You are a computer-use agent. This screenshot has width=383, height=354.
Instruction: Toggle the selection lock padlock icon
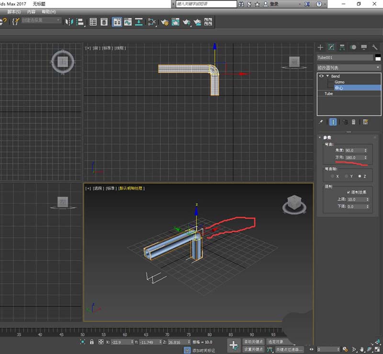click(x=91, y=342)
